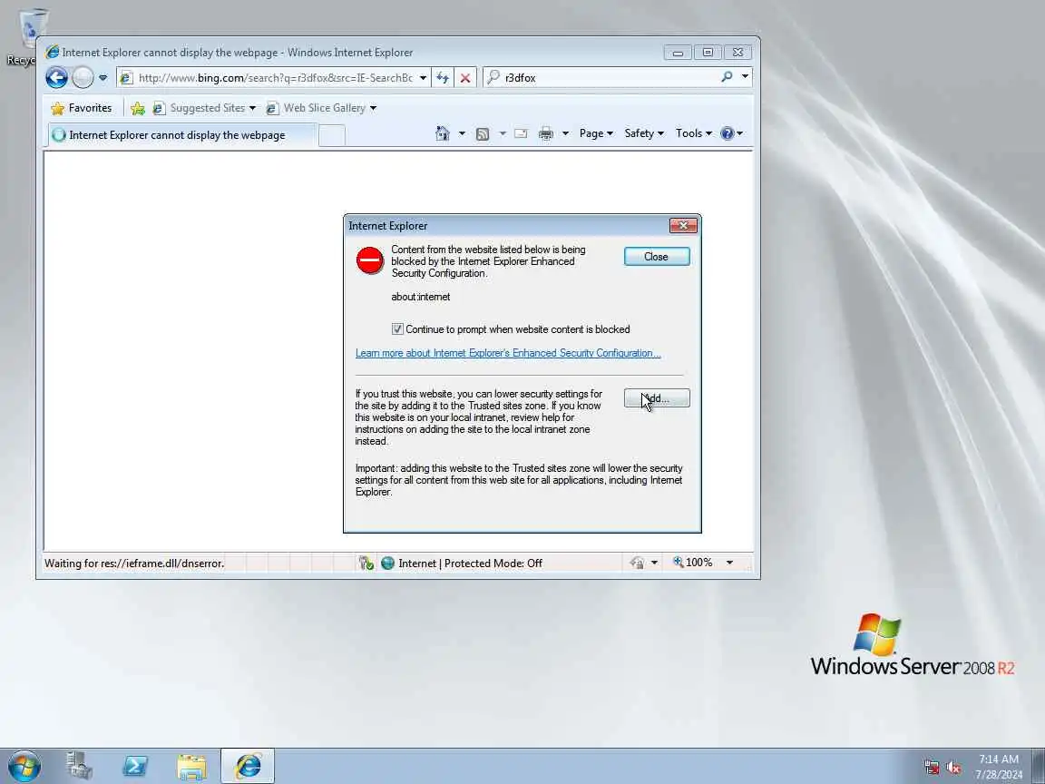
Task: Open a new blank tab
Action: tap(332, 135)
